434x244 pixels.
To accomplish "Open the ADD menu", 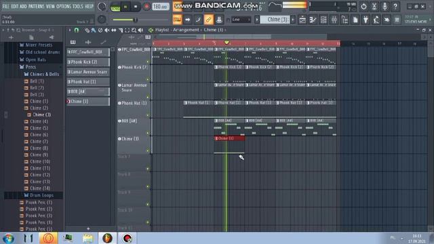I will tap(23, 6).
